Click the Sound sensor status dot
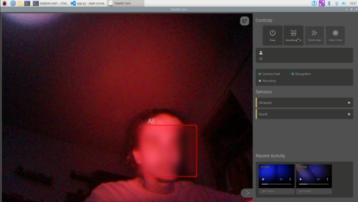 tap(349, 114)
